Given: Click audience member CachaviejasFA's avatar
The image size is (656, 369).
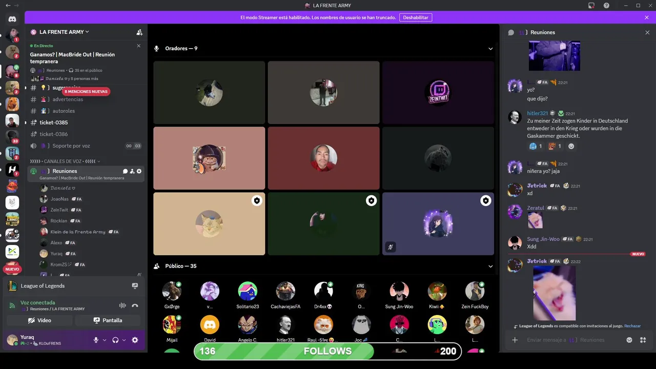Looking at the screenshot, I should tap(285, 291).
